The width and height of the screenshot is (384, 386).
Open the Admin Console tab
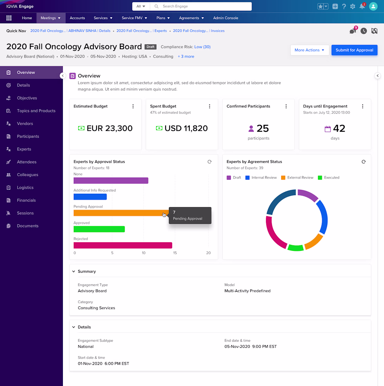click(x=226, y=18)
